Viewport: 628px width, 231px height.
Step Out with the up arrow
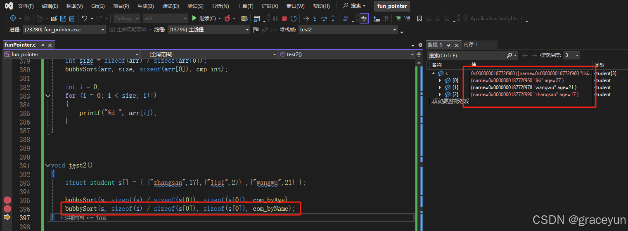coord(333,18)
